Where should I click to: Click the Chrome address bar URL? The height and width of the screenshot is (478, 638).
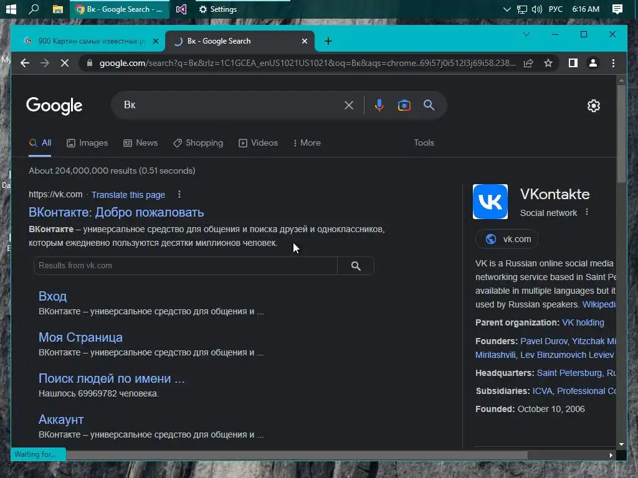(x=307, y=63)
